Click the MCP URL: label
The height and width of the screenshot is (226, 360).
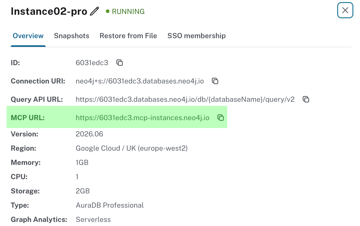tap(28, 118)
